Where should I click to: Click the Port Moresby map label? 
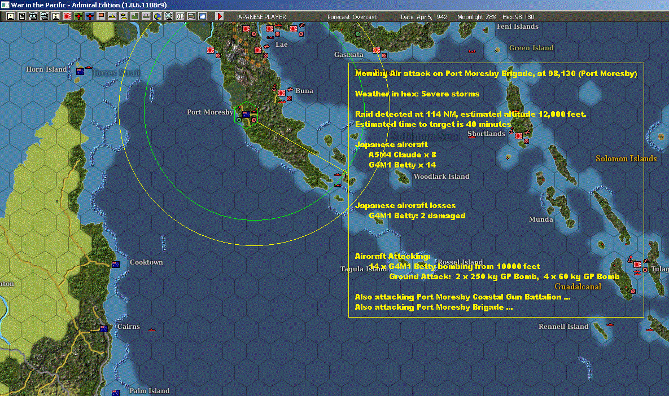tap(210, 112)
